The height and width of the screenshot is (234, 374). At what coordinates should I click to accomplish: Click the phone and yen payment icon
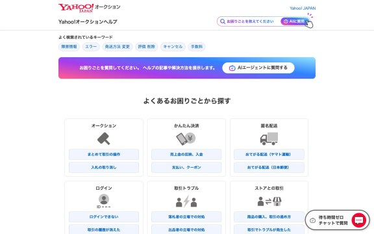[x=186, y=138]
